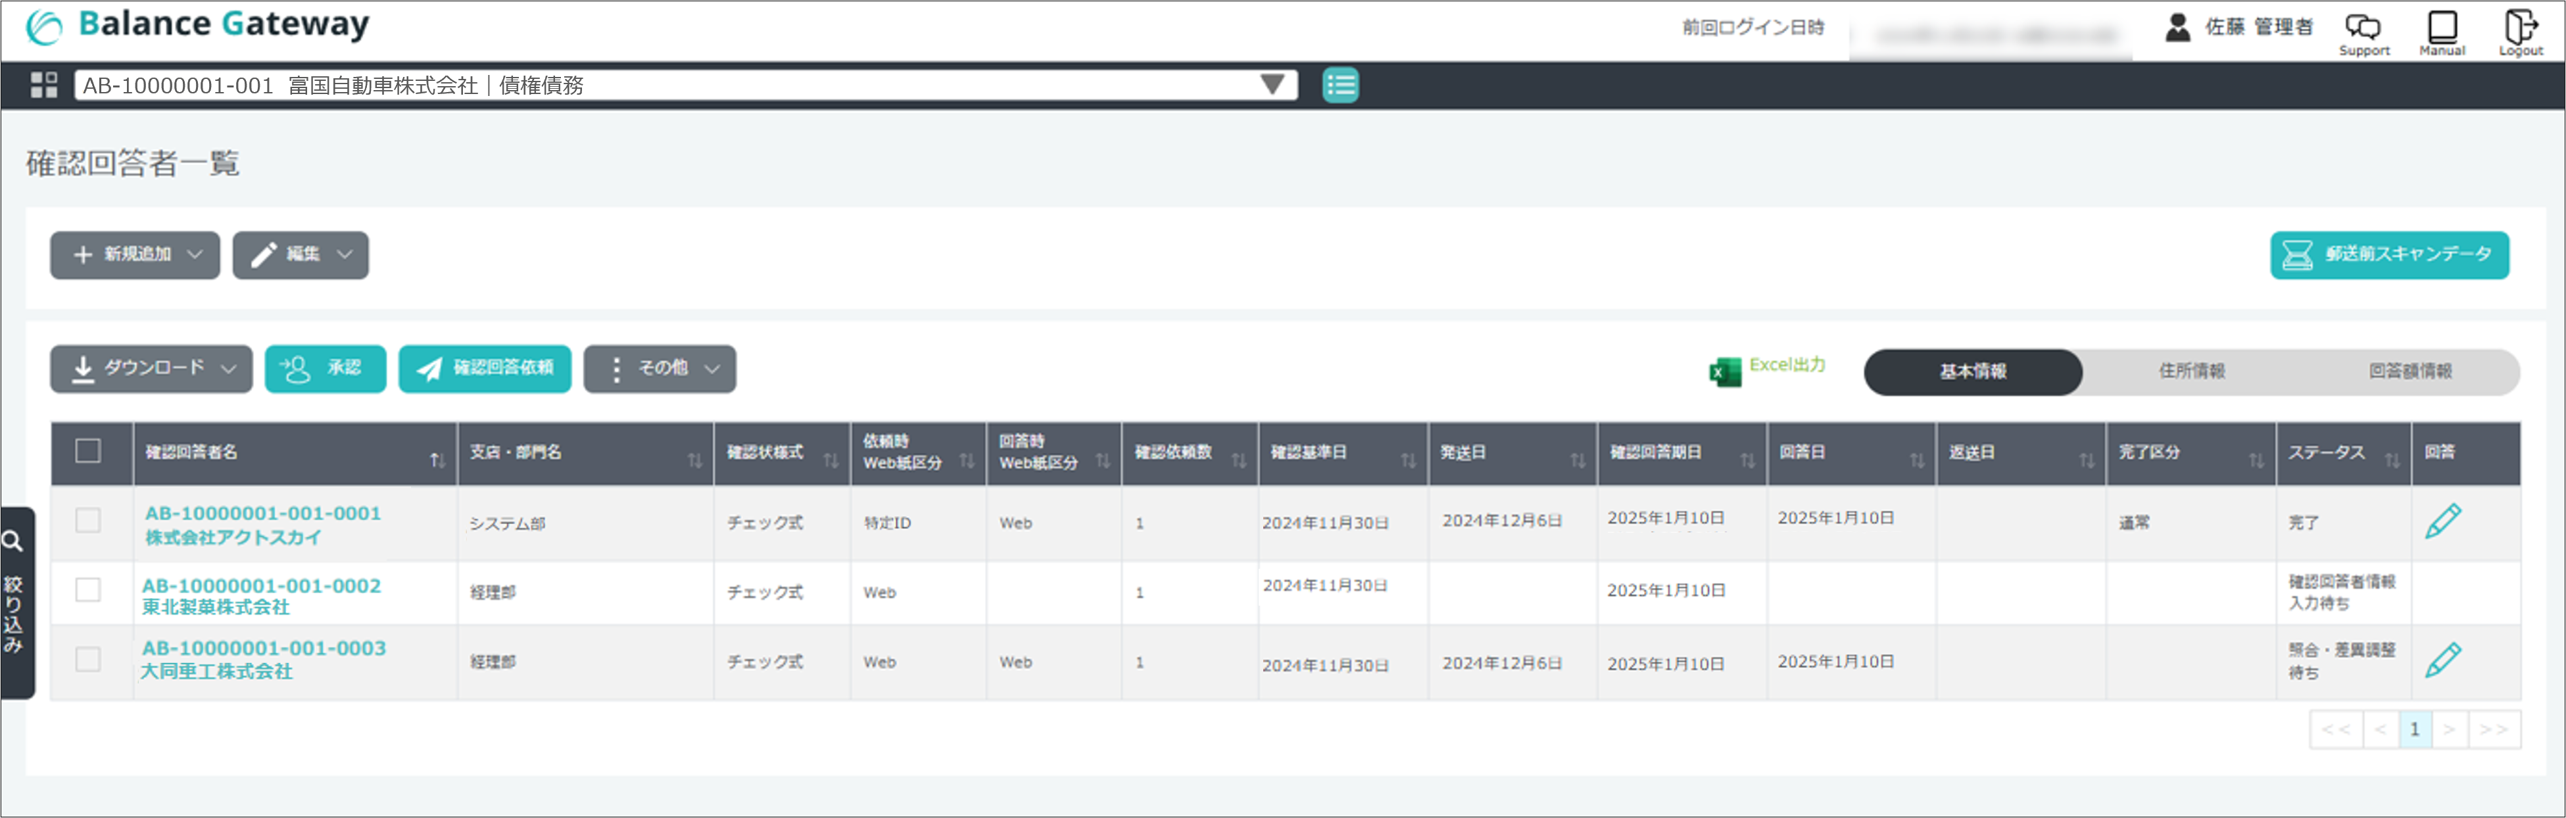Switch to the 回答額情報 tab
The width and height of the screenshot is (2566, 818).
tap(2409, 372)
